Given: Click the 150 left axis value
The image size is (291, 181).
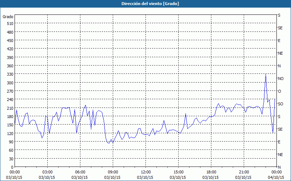Looking at the screenshot, I should coord(10,125).
